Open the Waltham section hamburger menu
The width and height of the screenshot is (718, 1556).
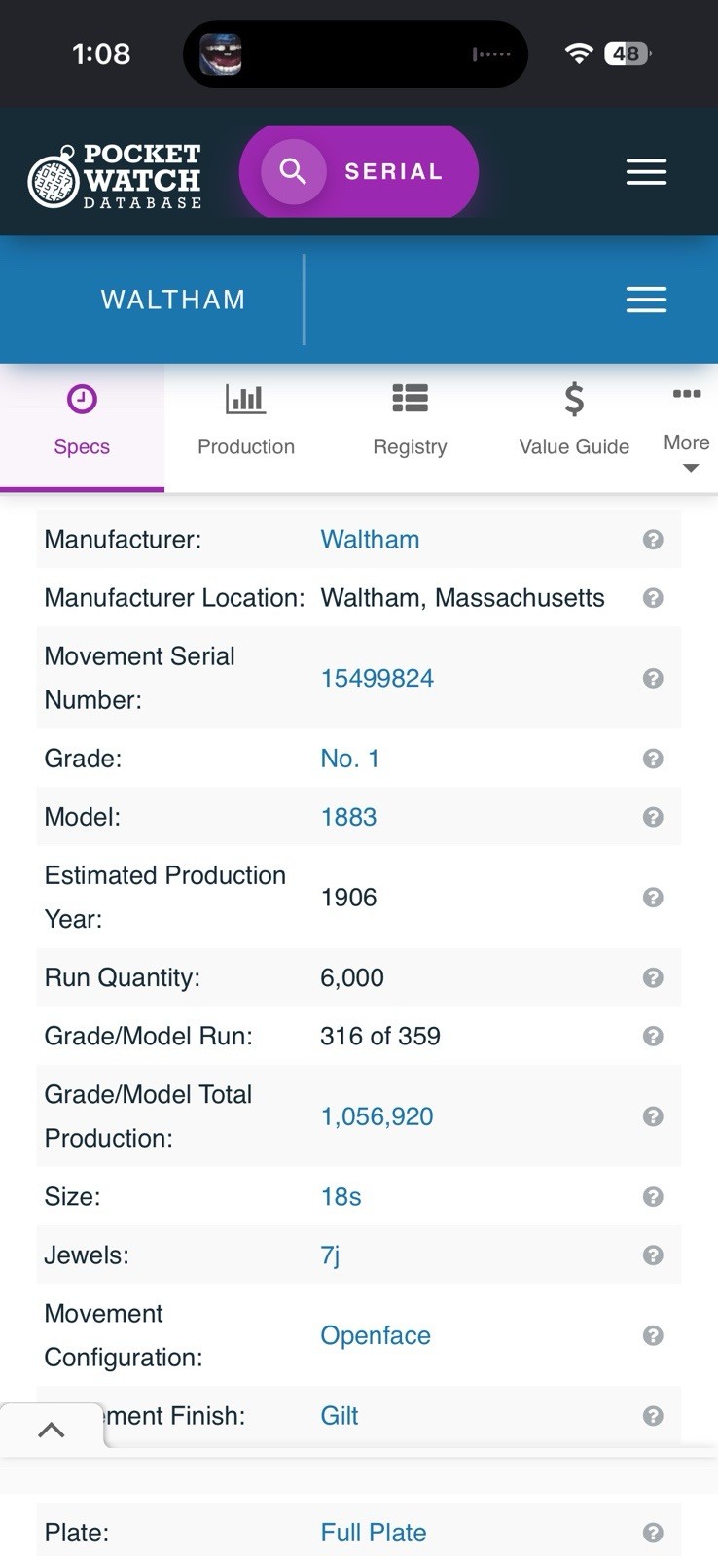tap(646, 300)
